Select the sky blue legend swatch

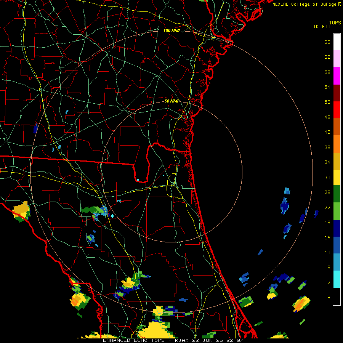[x=337, y=262]
